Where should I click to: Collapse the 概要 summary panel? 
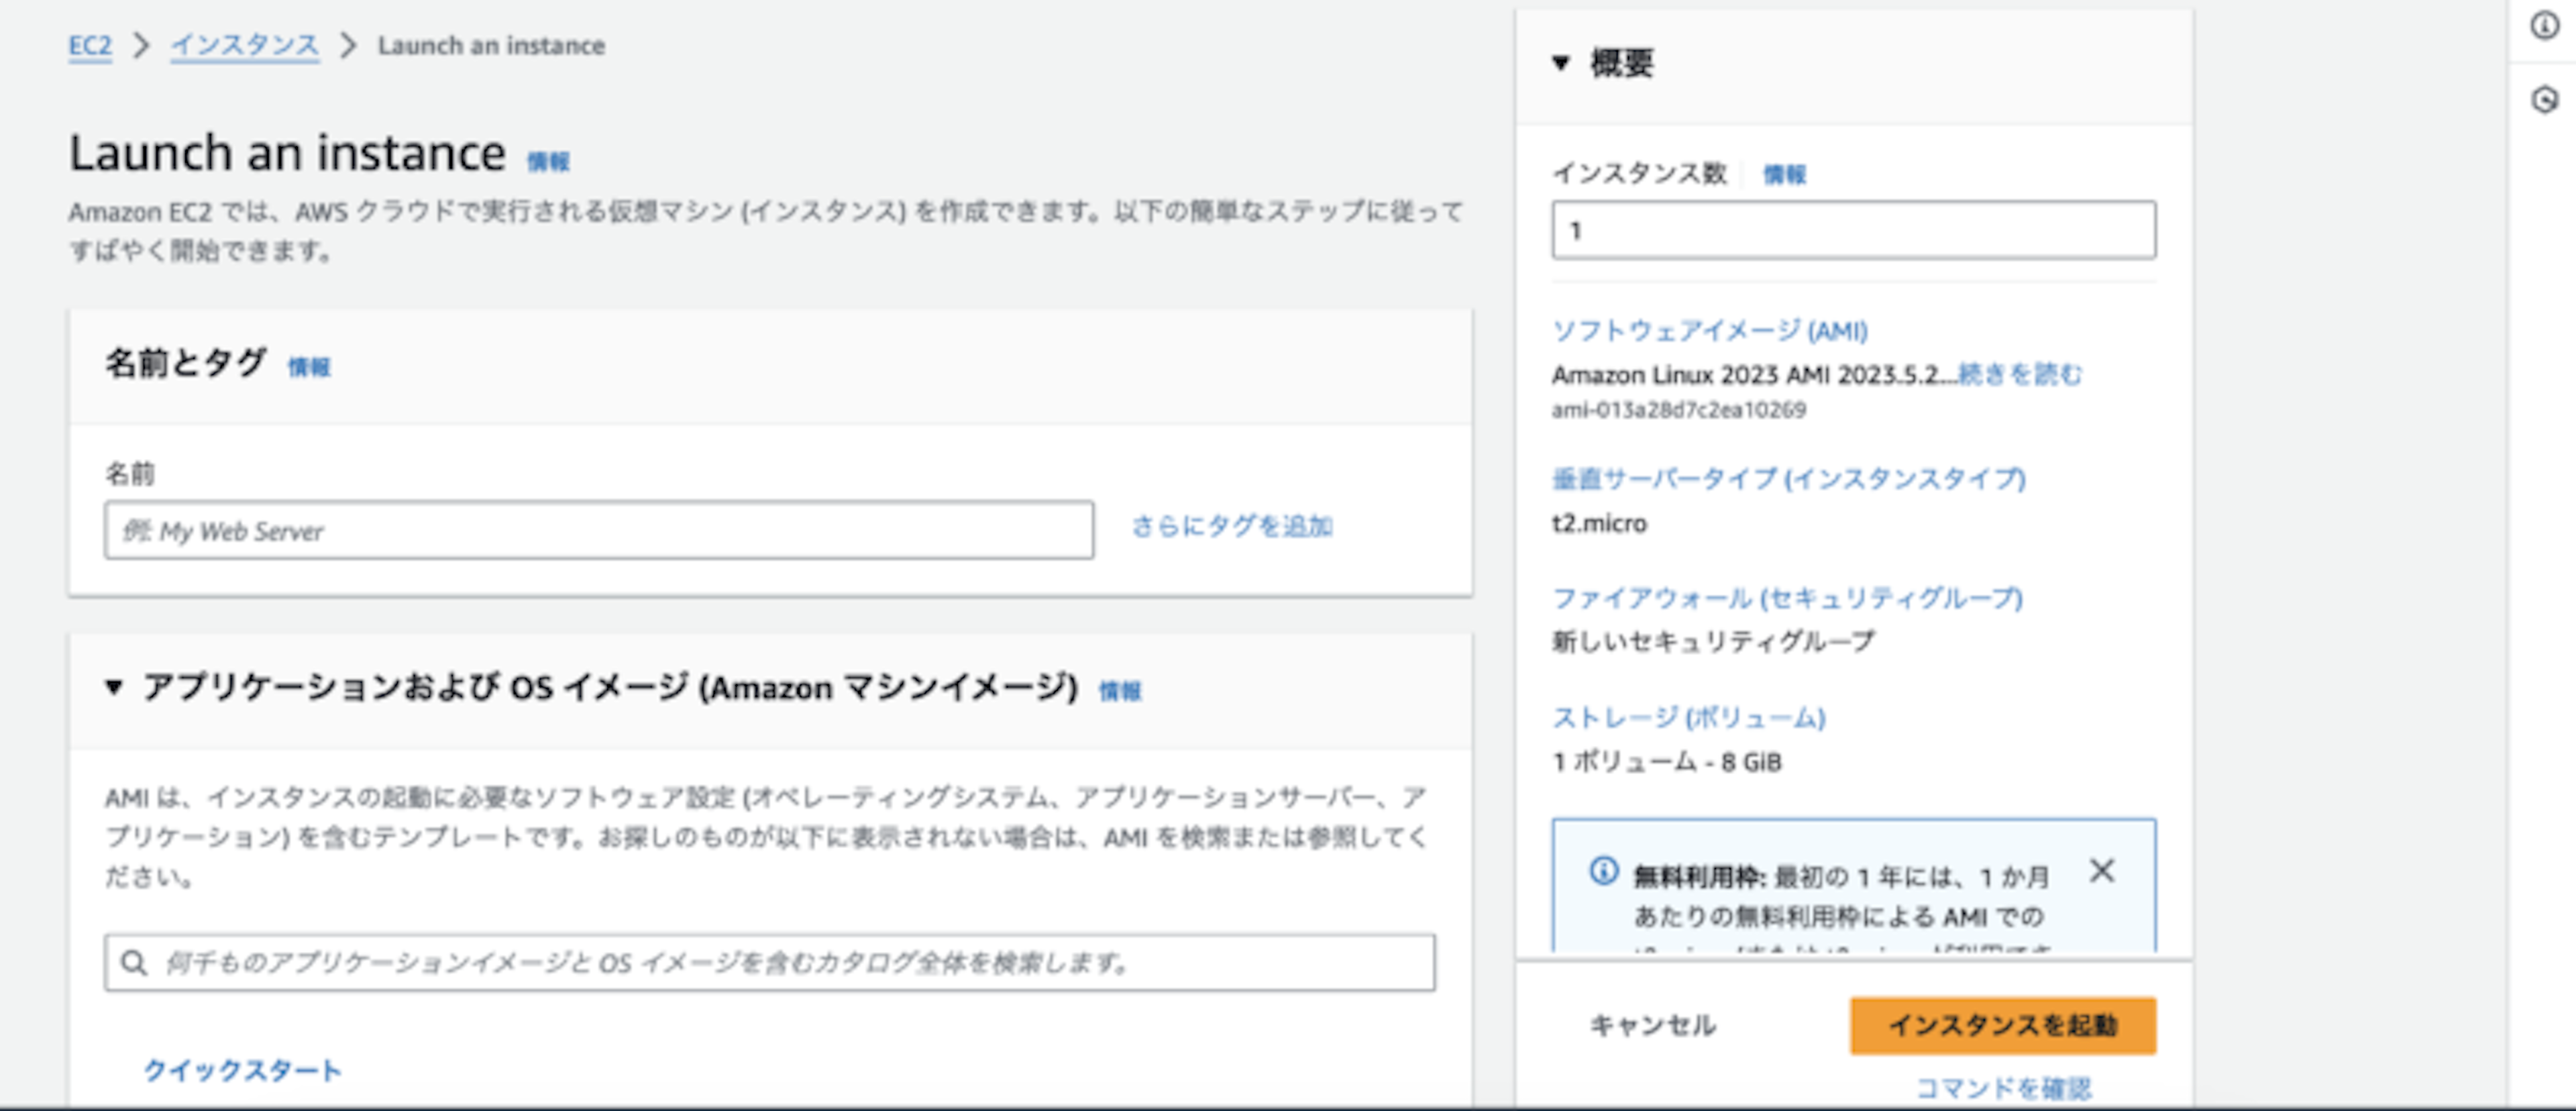tap(1561, 63)
